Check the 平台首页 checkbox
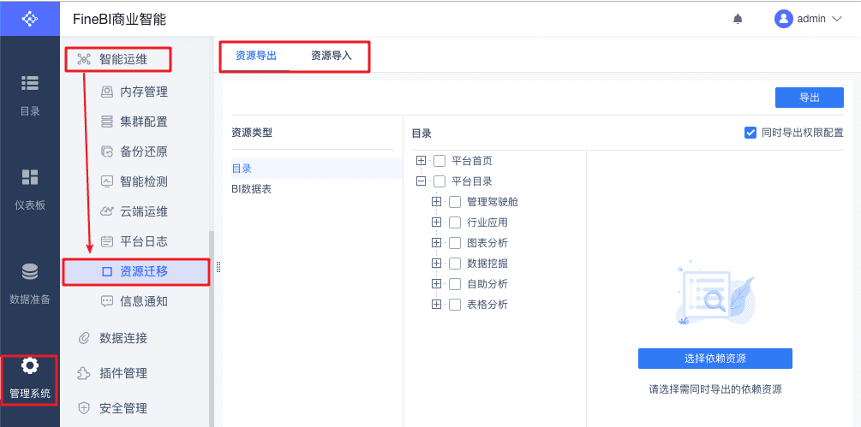 [439, 161]
